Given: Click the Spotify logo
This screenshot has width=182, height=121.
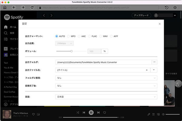Looking at the screenshot, I should 14,17.
